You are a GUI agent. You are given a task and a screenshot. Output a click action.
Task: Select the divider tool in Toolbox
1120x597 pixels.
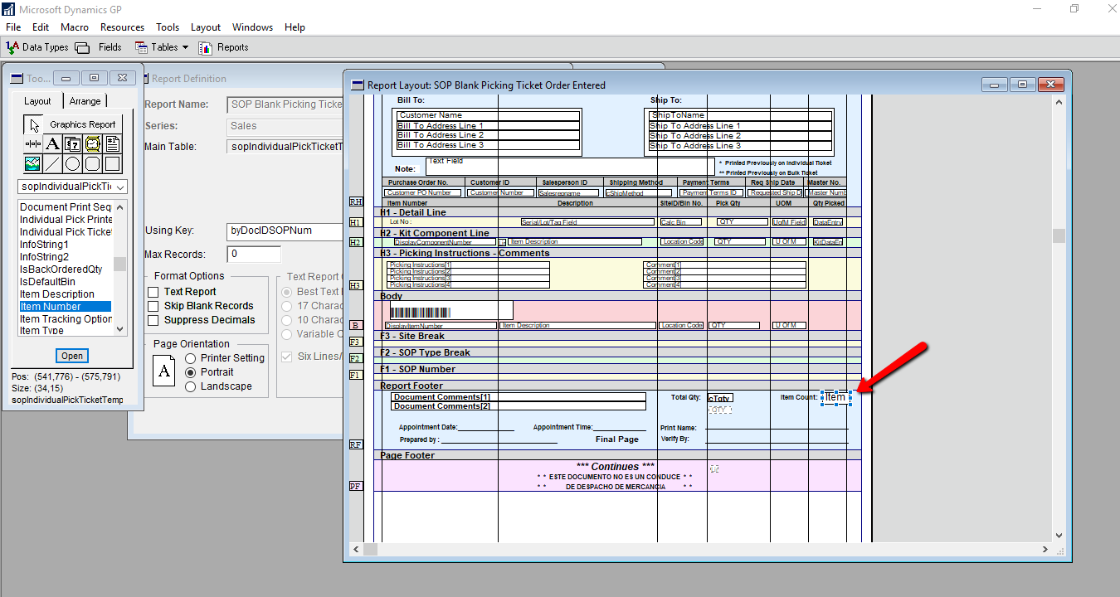[x=33, y=143]
